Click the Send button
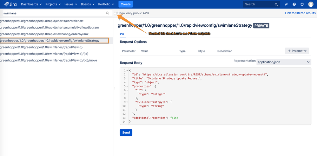The width and height of the screenshot is (317, 156). click(126, 133)
